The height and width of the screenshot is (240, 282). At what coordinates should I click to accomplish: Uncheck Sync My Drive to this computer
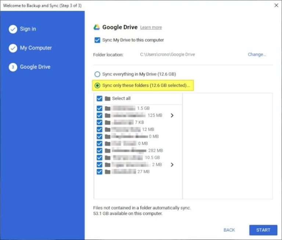coord(97,40)
